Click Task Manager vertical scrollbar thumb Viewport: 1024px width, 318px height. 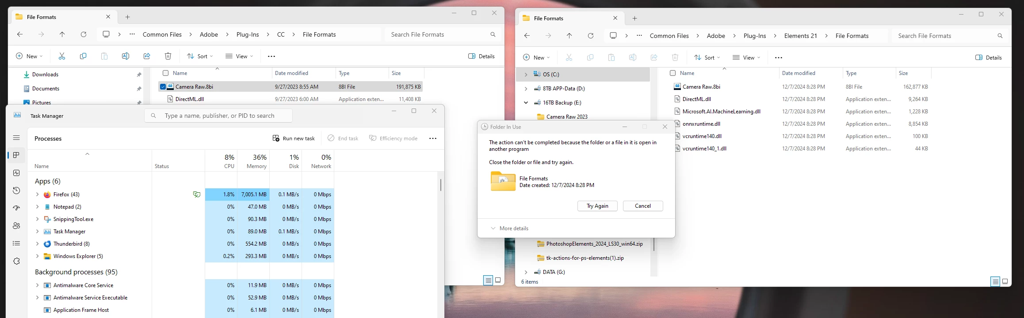tap(440, 184)
